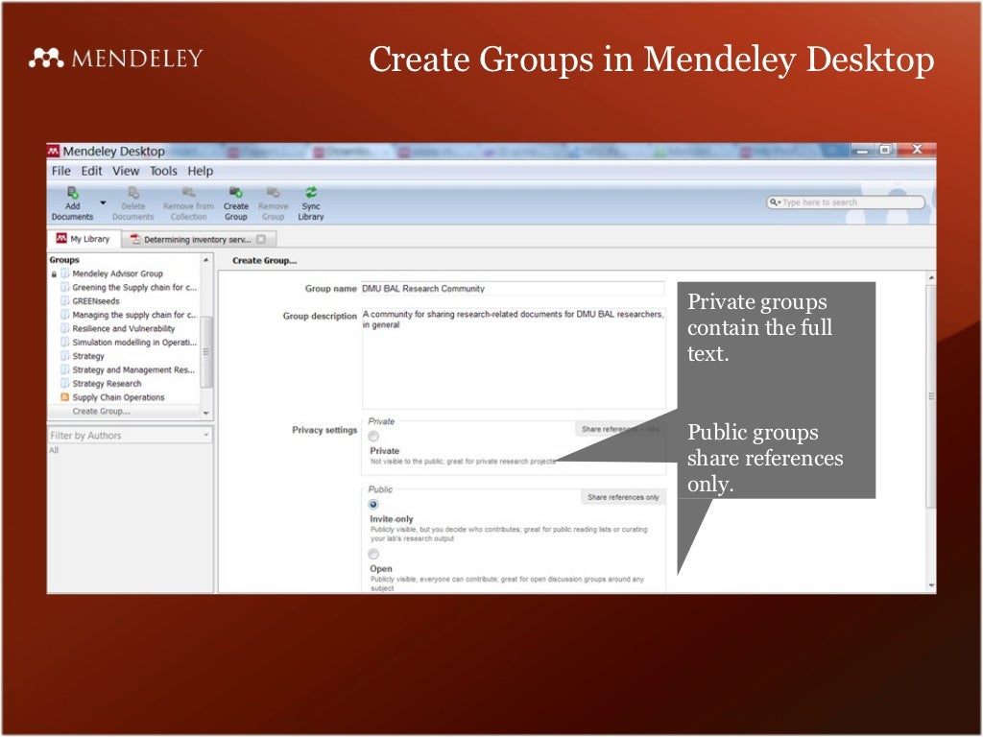983x737 pixels.
Task: Open the File menu
Action: tap(60, 171)
